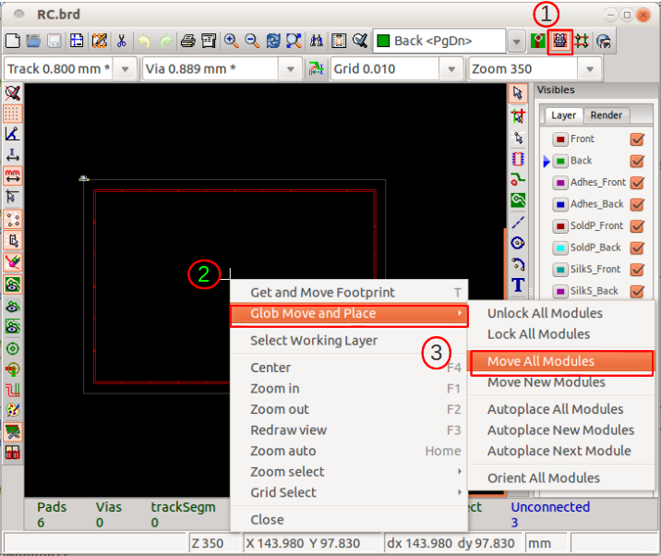Open the Zoom 350 dropdown
This screenshot has height=556, width=661.
(x=590, y=68)
